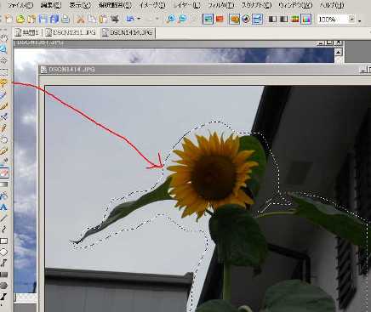Click the Zoom In magnifier icon
Image resolution: width=371 pixels, height=312 pixels.
coord(171,20)
